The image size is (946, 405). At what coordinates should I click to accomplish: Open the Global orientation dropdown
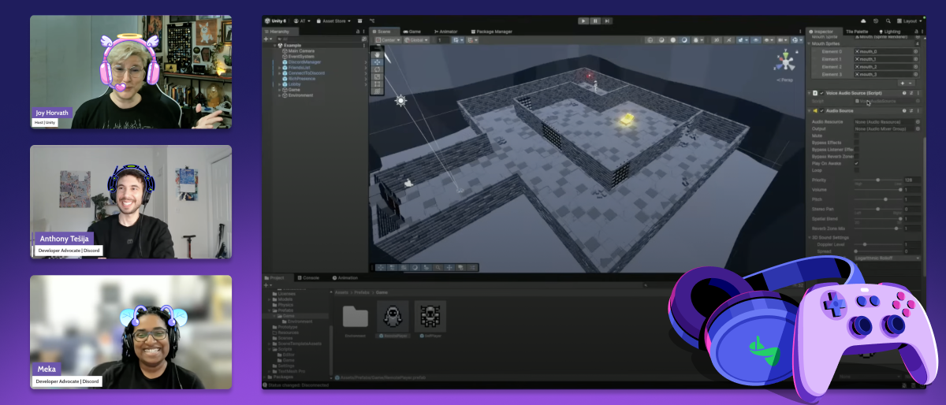(x=416, y=40)
